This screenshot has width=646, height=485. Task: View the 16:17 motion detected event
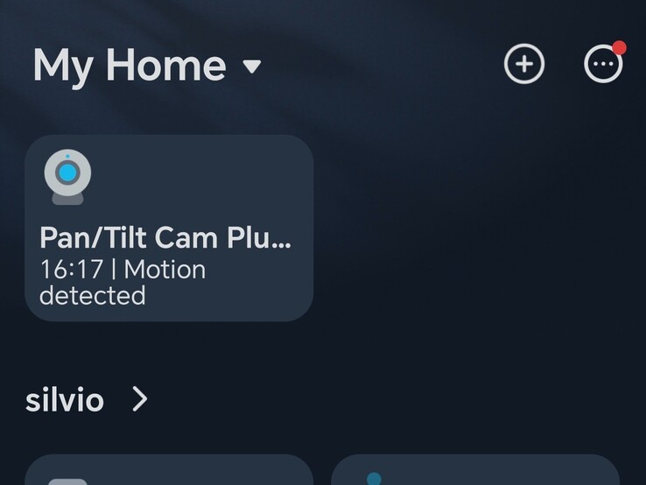click(123, 283)
